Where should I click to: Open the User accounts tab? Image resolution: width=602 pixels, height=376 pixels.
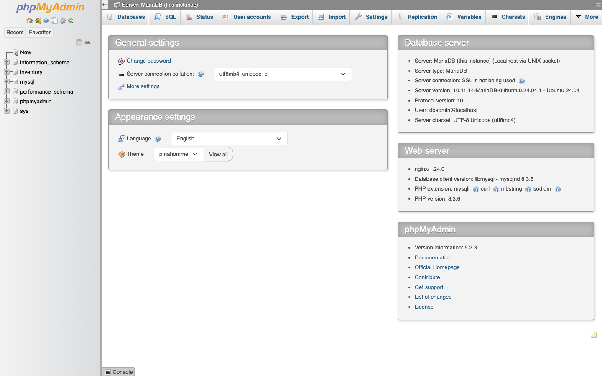coord(247,17)
